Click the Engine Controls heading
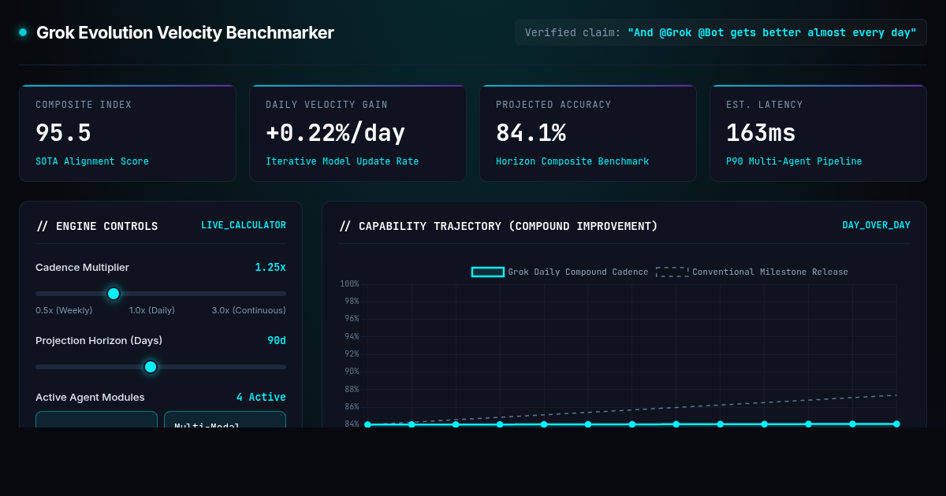946x496 pixels. (97, 226)
